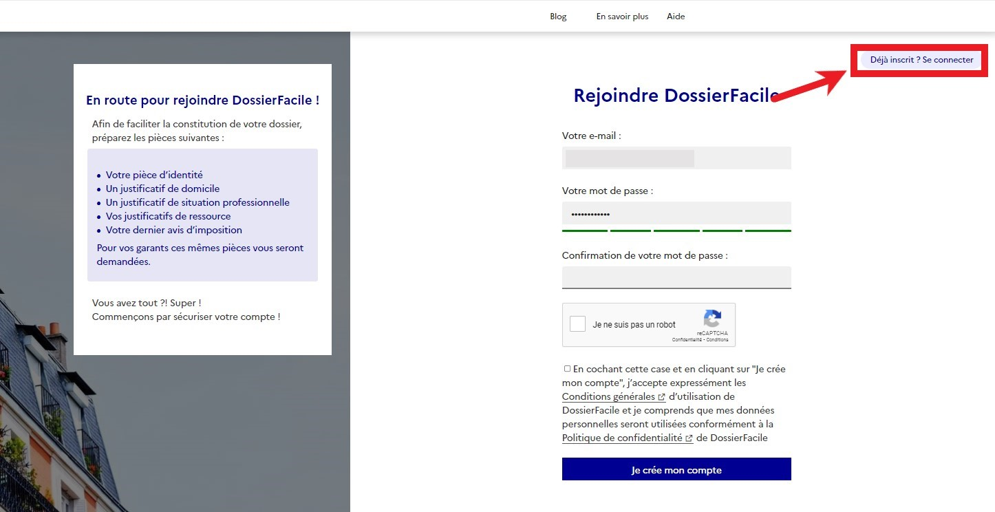Click the text Votre pièce d'identité

point(154,175)
